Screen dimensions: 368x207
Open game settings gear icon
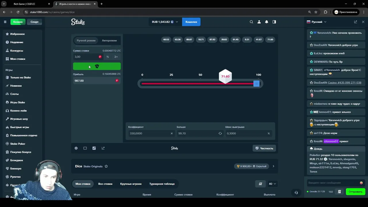(x=76, y=148)
